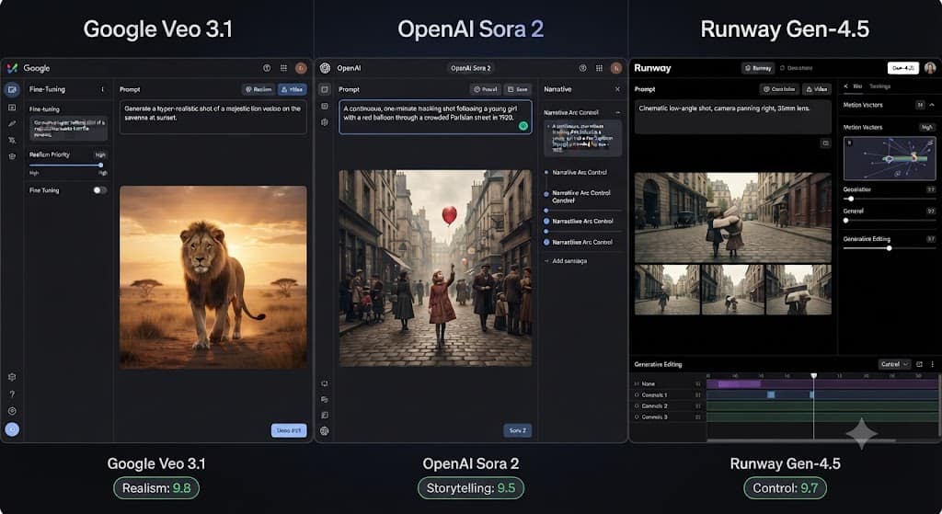The image size is (942, 514).
Task: Click the Controller button above Runway prompt
Action: 779,89
